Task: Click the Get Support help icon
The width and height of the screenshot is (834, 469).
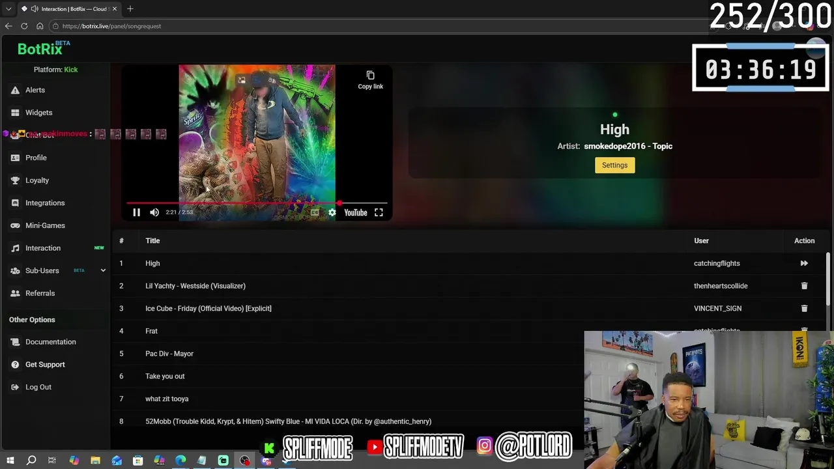Action: click(15, 365)
